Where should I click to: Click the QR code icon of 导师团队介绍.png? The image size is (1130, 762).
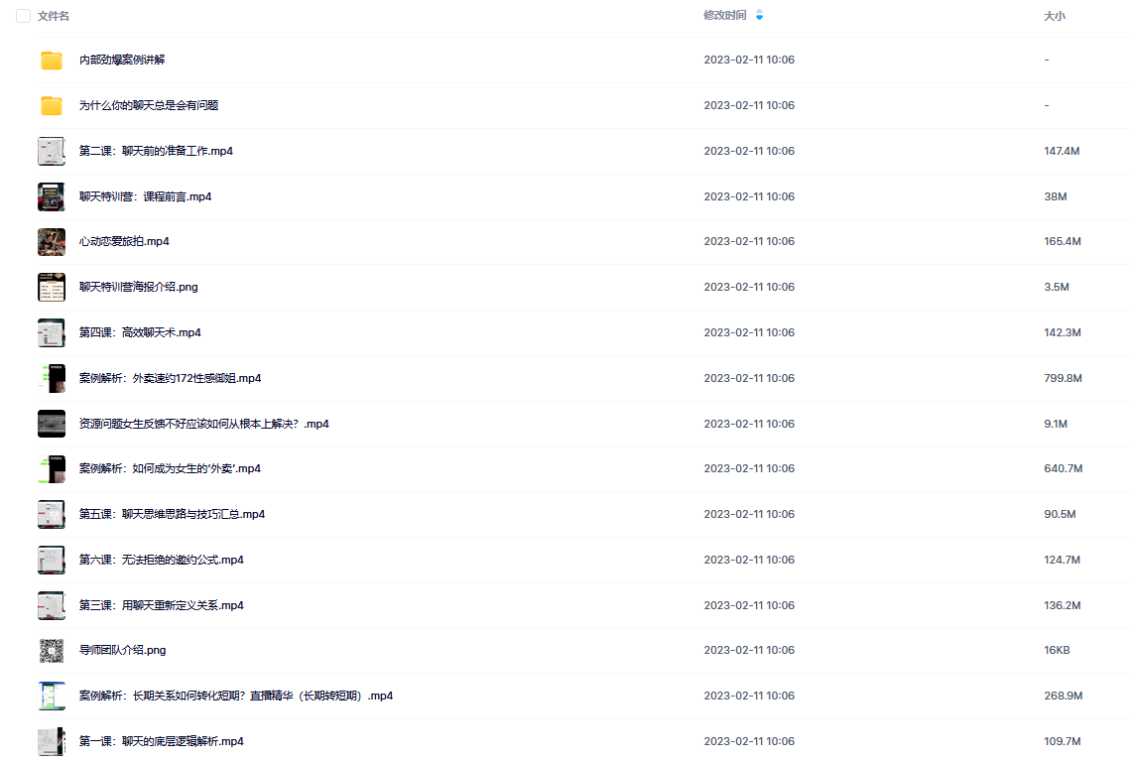pos(52,650)
